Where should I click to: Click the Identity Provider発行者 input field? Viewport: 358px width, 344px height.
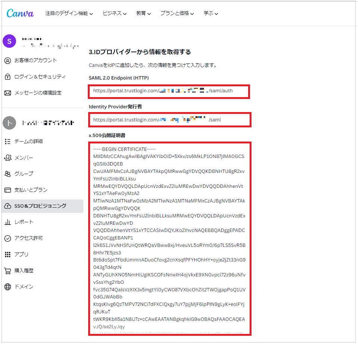pyautogui.click(x=170, y=120)
